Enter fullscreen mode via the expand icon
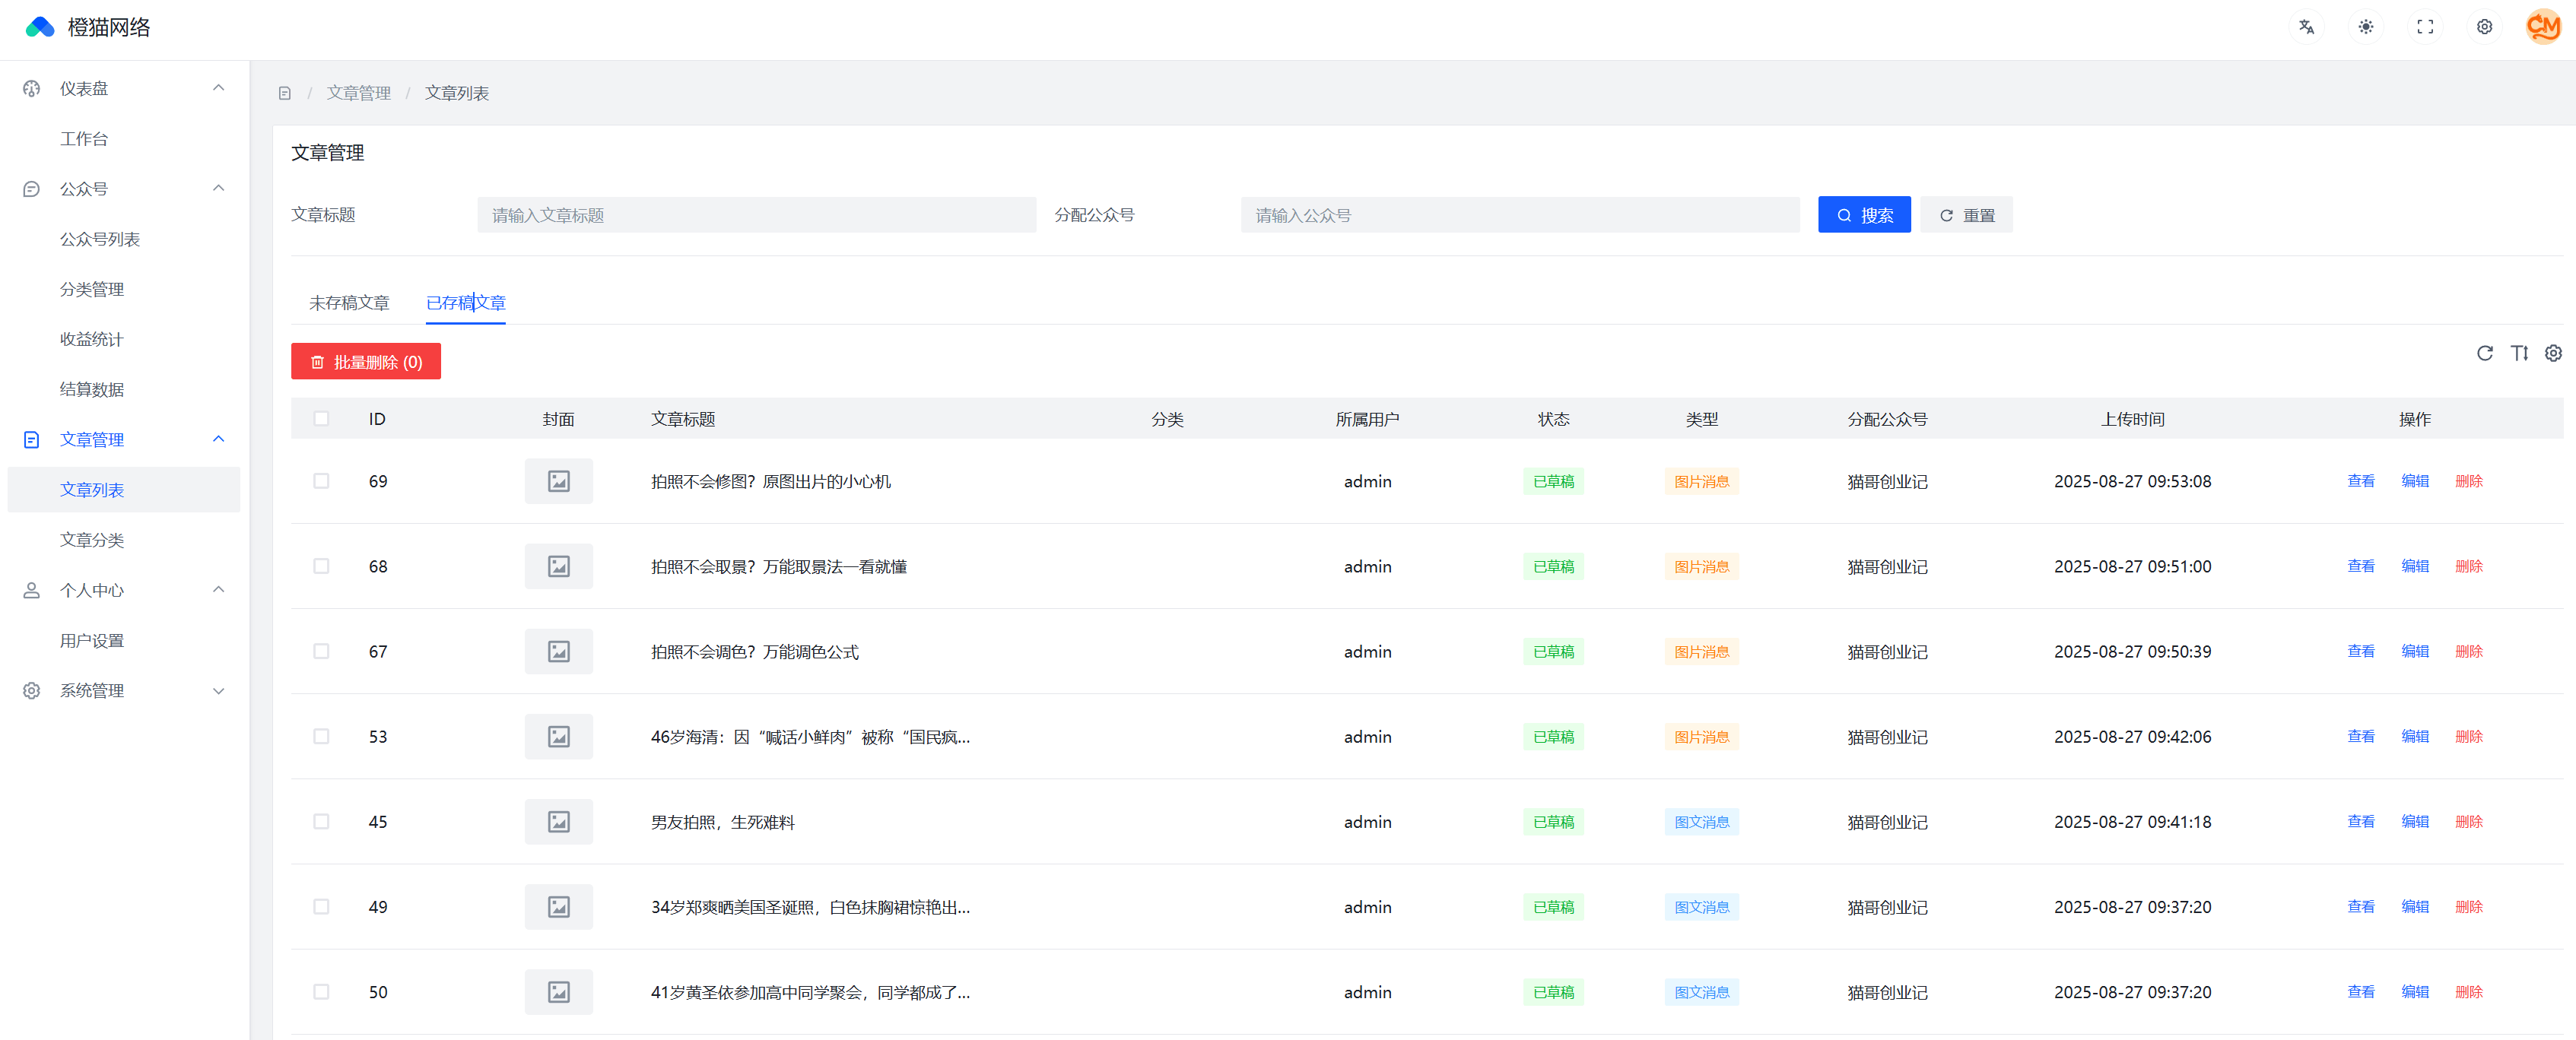The height and width of the screenshot is (1040, 2576). (x=2425, y=27)
